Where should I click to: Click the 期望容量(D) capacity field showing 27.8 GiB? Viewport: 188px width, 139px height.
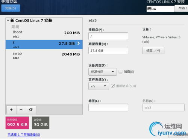(x=108, y=50)
